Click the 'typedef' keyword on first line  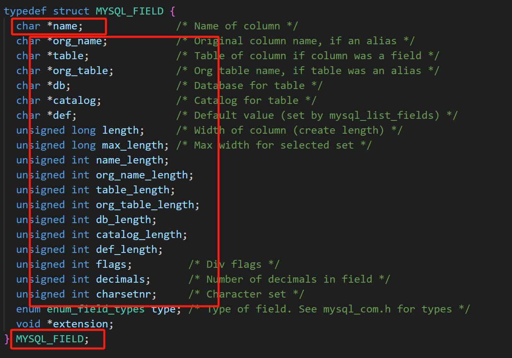[25, 11]
